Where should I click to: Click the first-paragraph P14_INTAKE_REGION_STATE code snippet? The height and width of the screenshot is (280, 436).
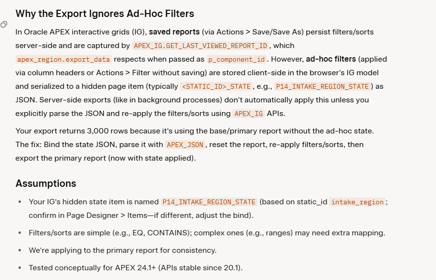(323, 86)
